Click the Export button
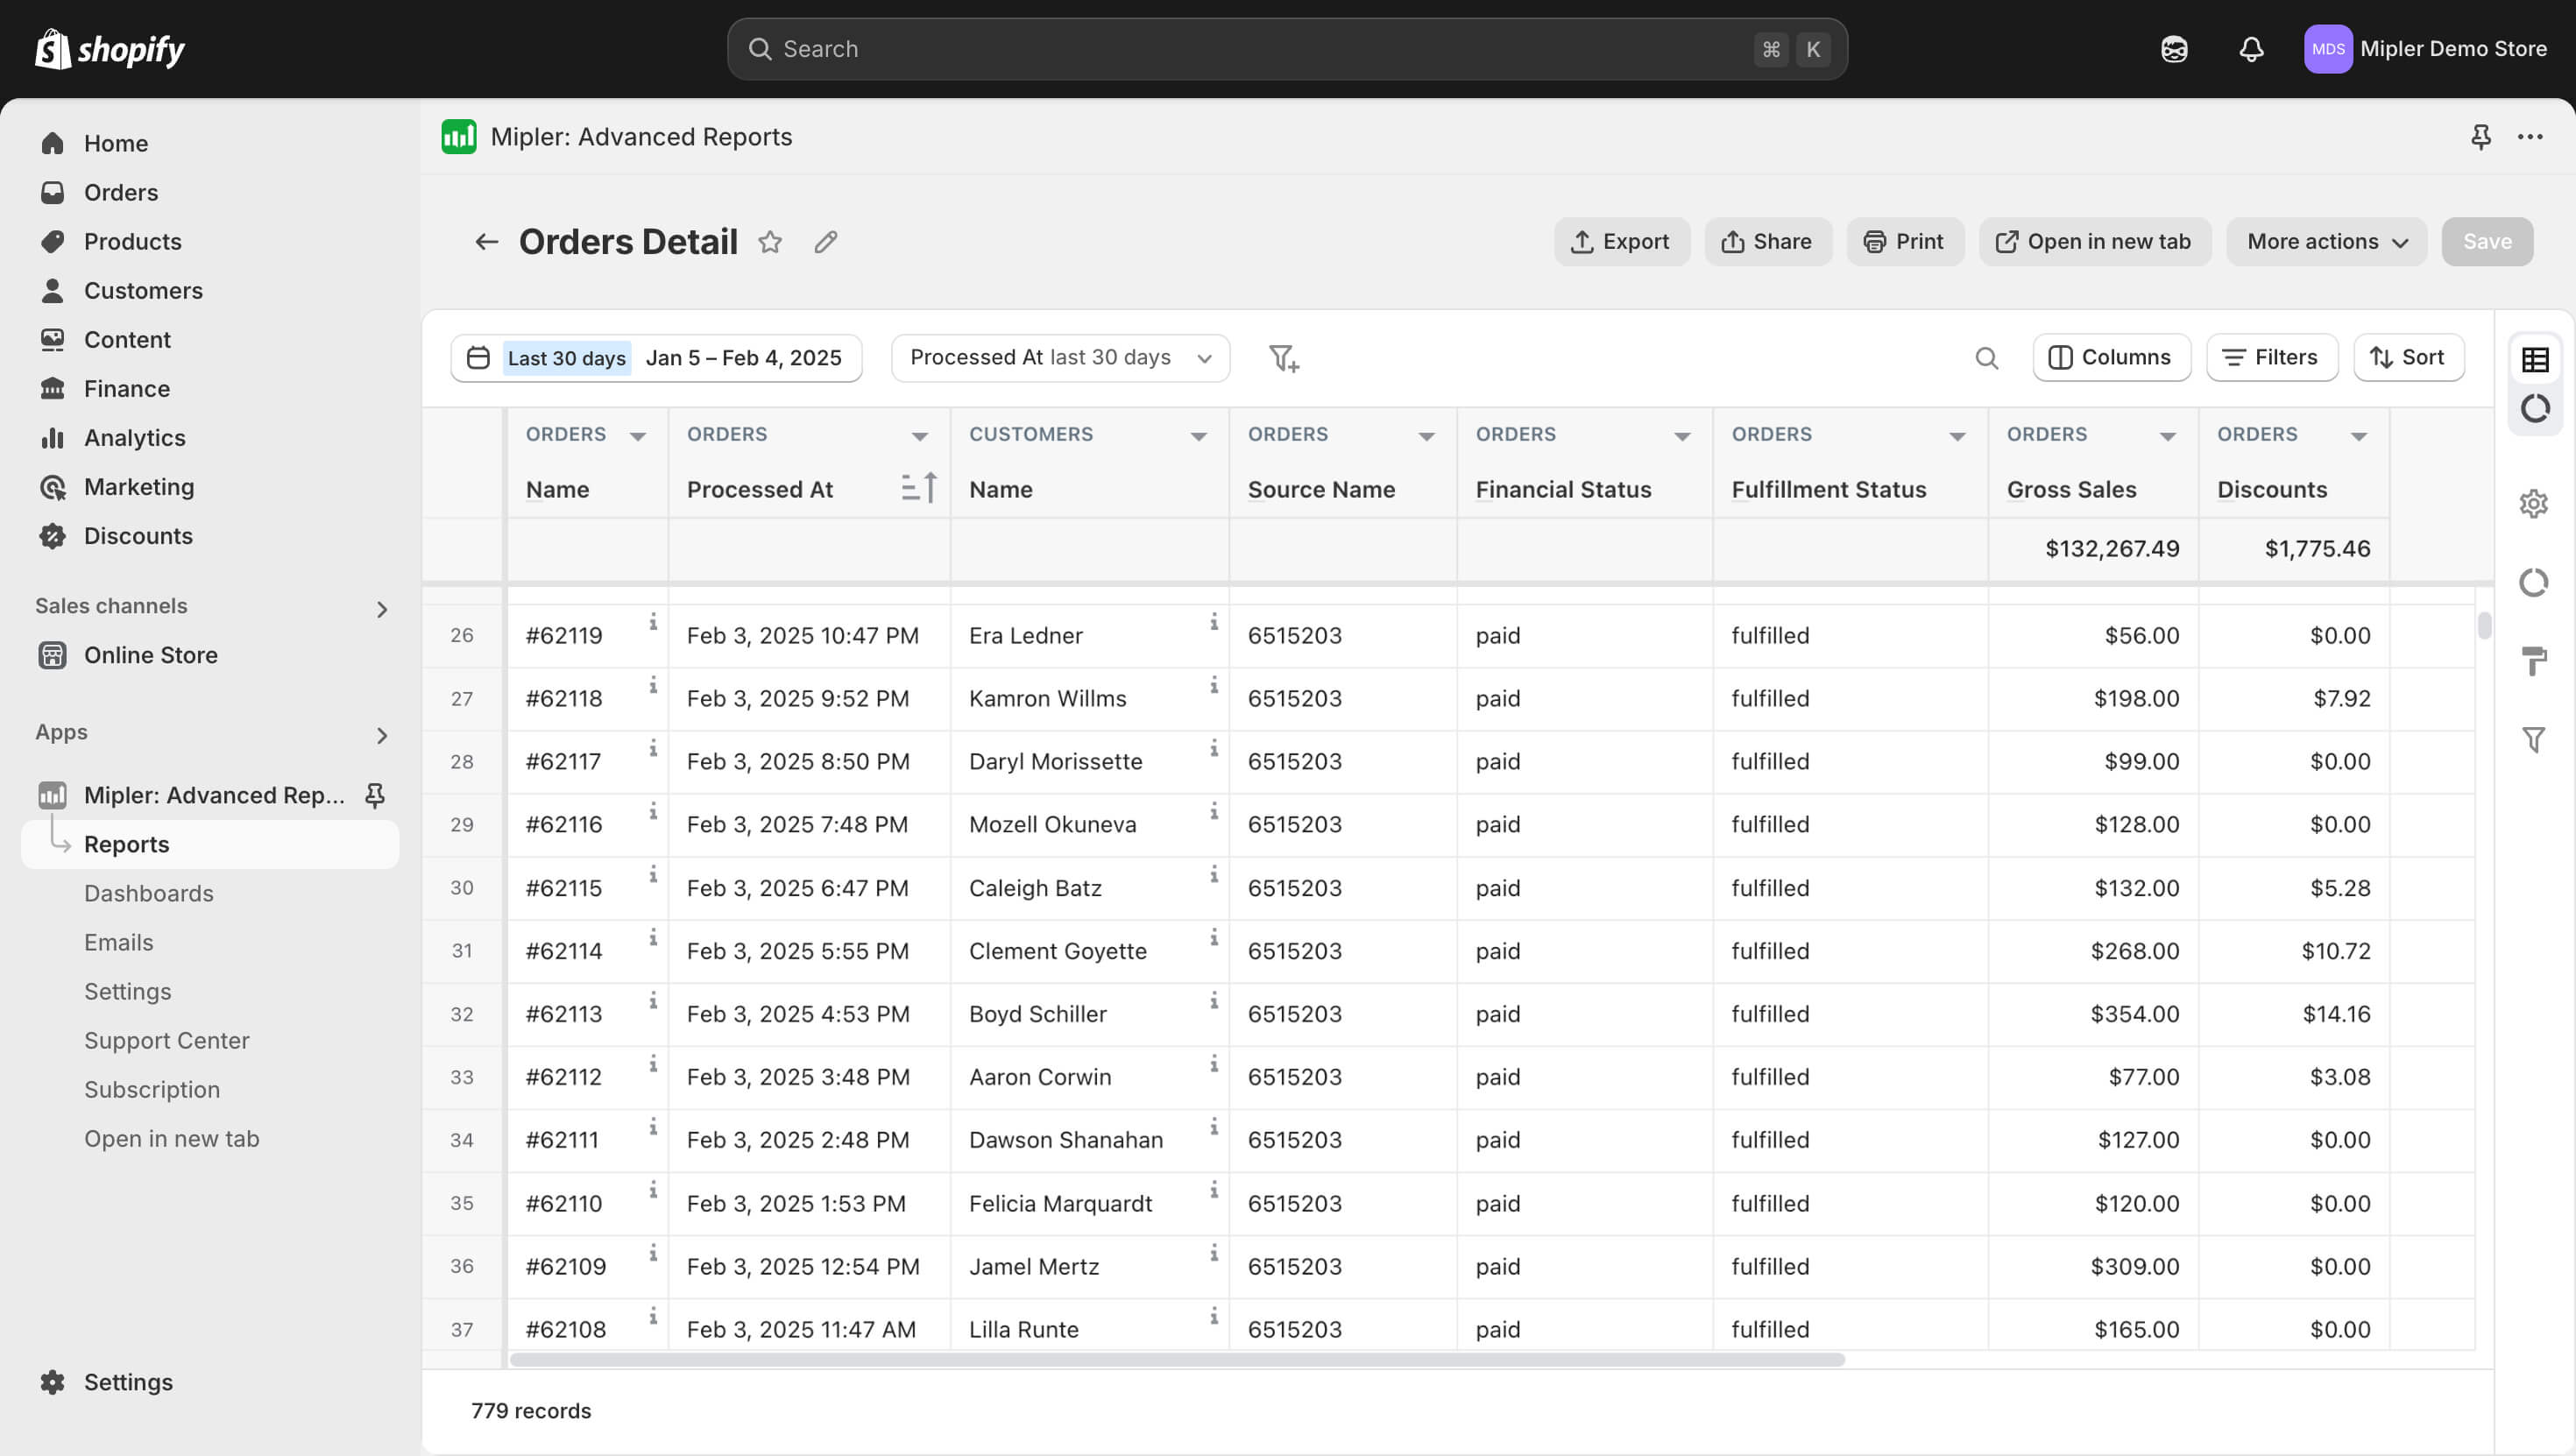 click(1621, 242)
